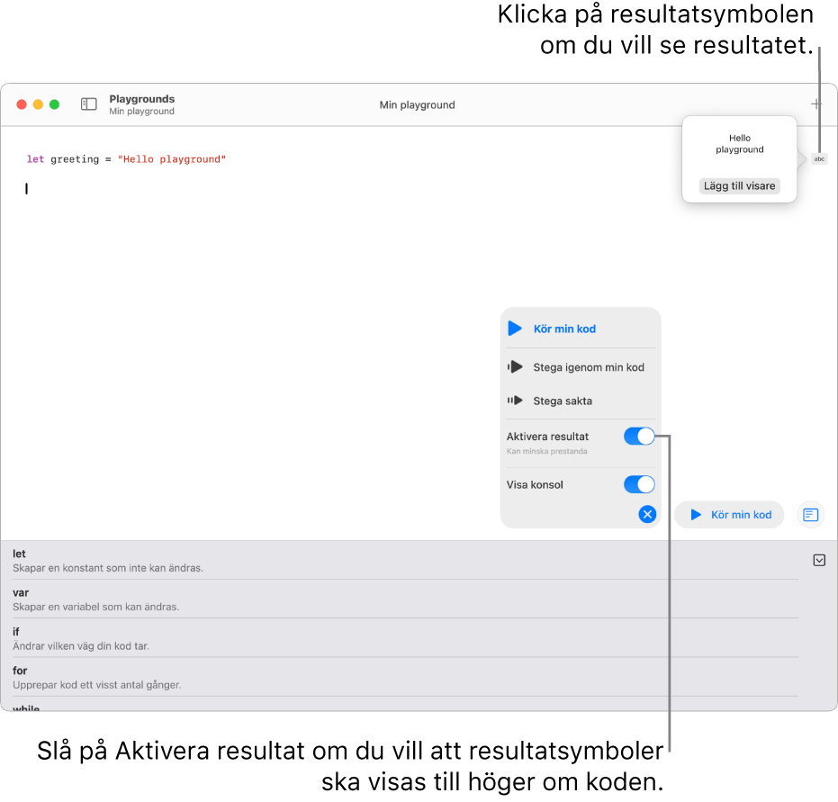Turn off Aktivera resultat switch
838x802 pixels.
[639, 437]
